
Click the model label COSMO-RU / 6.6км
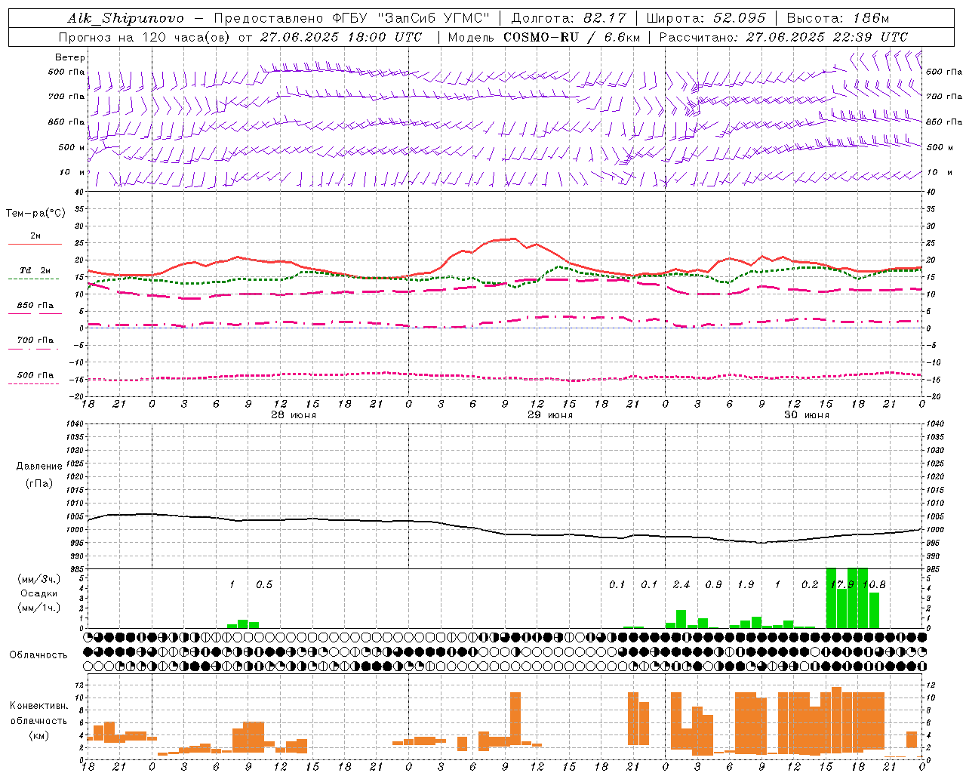point(571,37)
